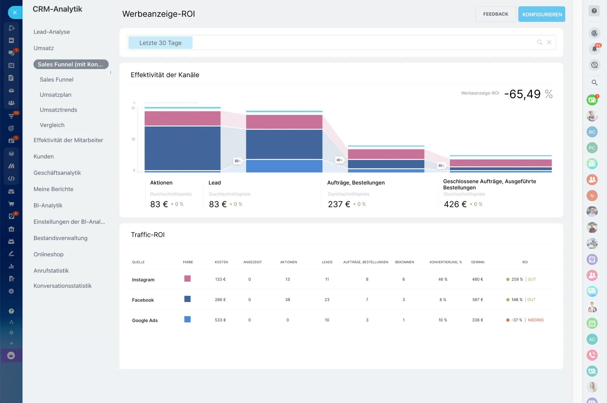Click magnifier icon in filter field

point(540,42)
